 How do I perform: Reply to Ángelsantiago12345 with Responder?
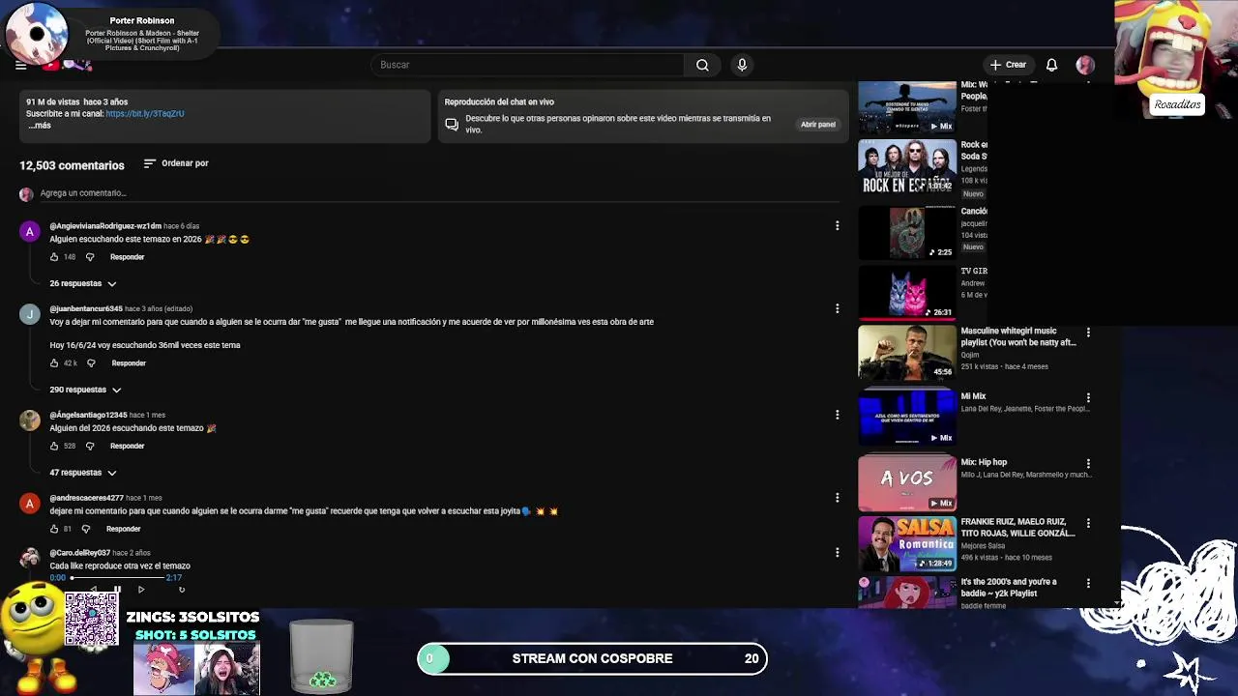click(127, 447)
